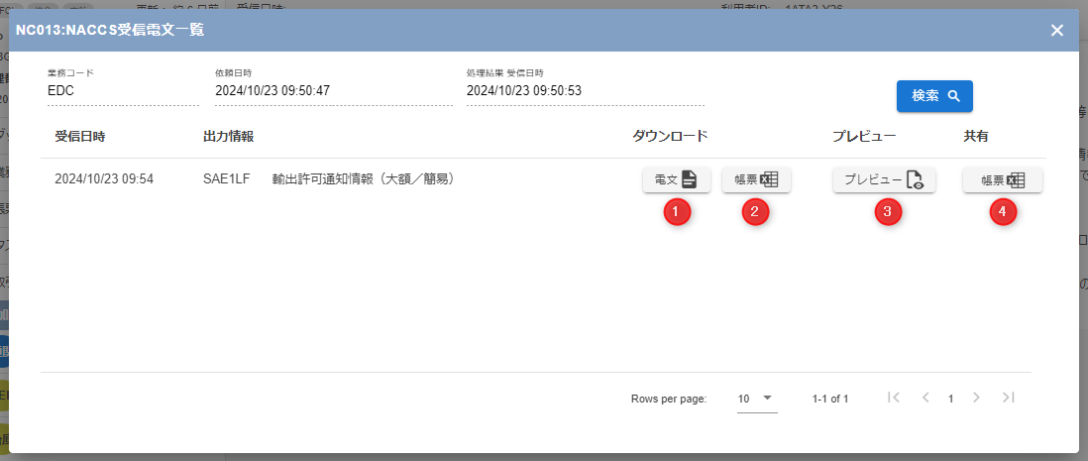Click the 業務コード field showing EDC
Screen dimensions: 1088x461
123,91
